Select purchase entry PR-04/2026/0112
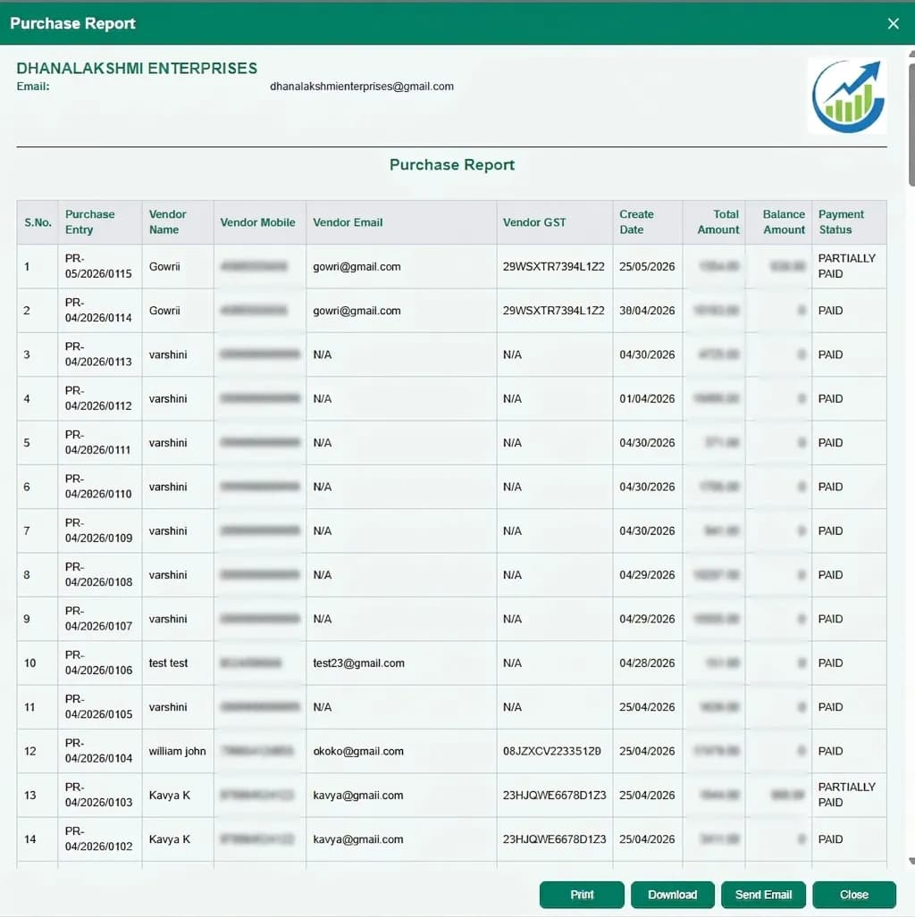Viewport: 915px width, 917px height. (x=98, y=398)
